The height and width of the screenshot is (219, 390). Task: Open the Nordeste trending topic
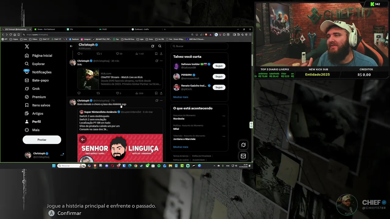tap(179, 119)
